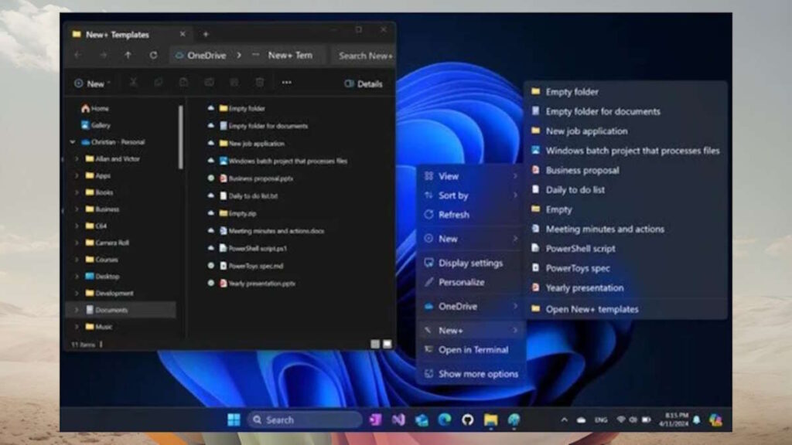Open View submenu in context menu
Image resolution: width=792 pixels, height=445 pixels.
[471, 176]
